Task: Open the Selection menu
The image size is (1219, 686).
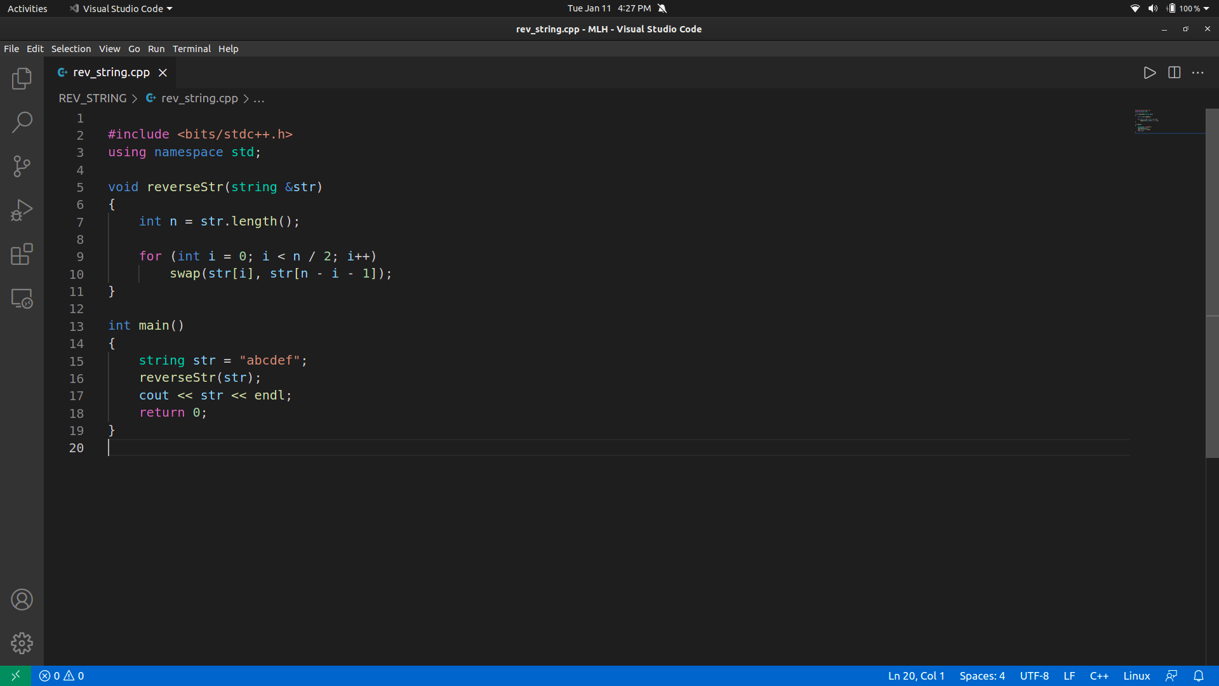Action: point(71,49)
